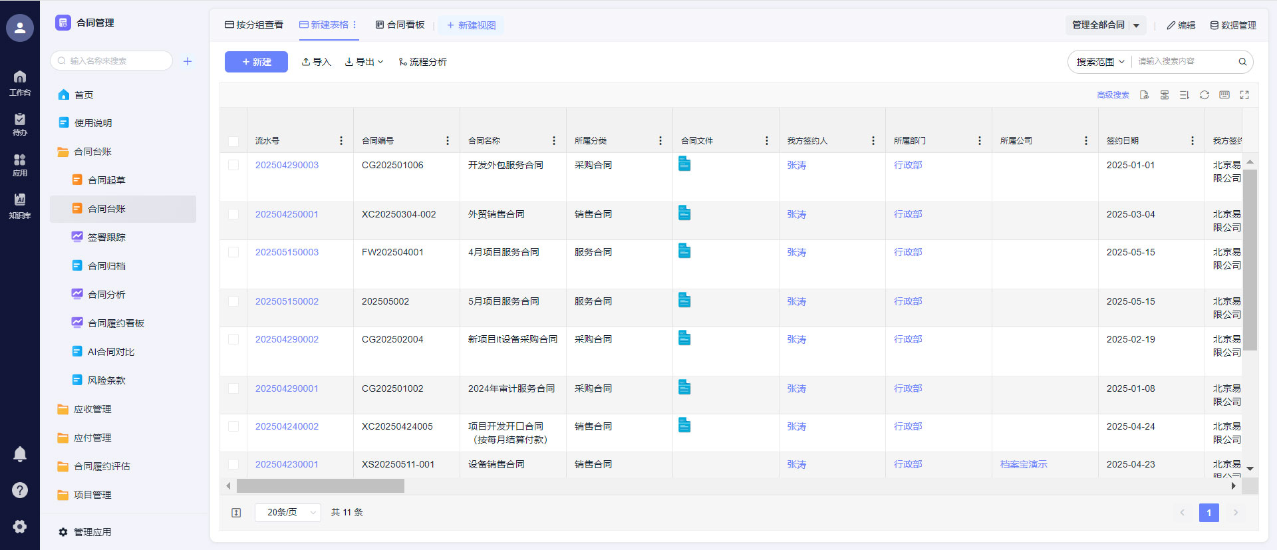The height and width of the screenshot is (550, 1277).
Task: Open 知识库 in the left navigation bar
Action: tap(20, 206)
